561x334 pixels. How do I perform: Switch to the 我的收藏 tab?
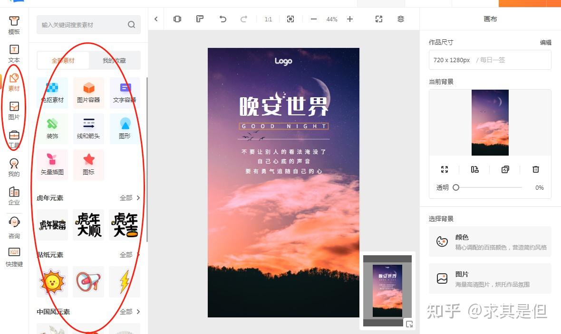click(x=114, y=60)
